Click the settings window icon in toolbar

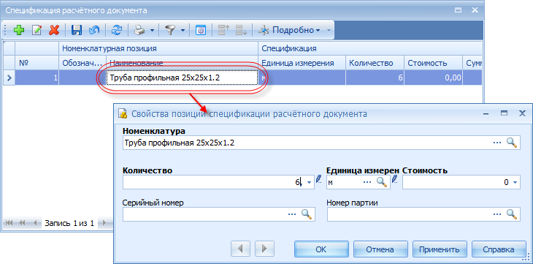[201, 30]
